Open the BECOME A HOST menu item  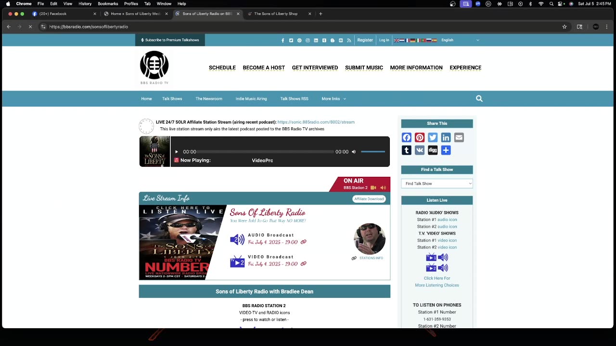coord(264,68)
